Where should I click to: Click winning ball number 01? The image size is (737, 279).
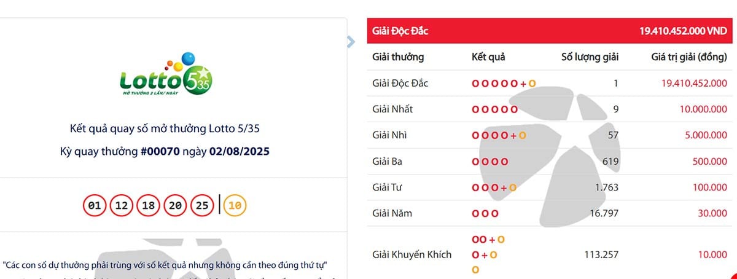pos(95,206)
